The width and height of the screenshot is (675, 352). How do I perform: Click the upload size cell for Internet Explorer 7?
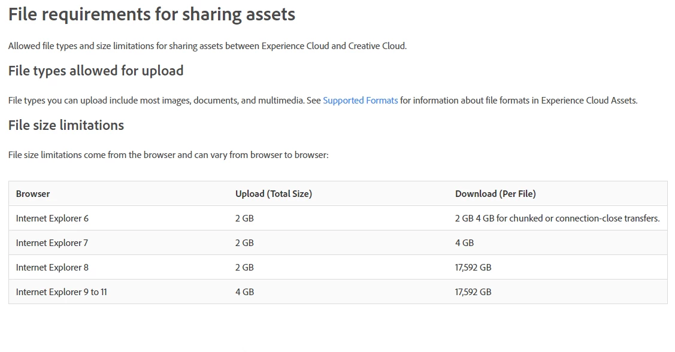coord(244,243)
